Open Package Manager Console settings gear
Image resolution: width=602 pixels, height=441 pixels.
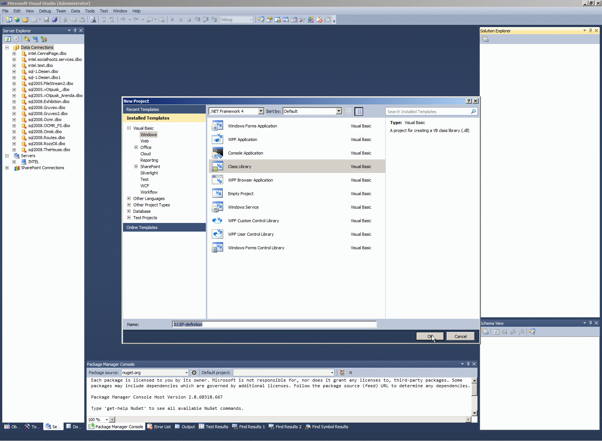194,373
